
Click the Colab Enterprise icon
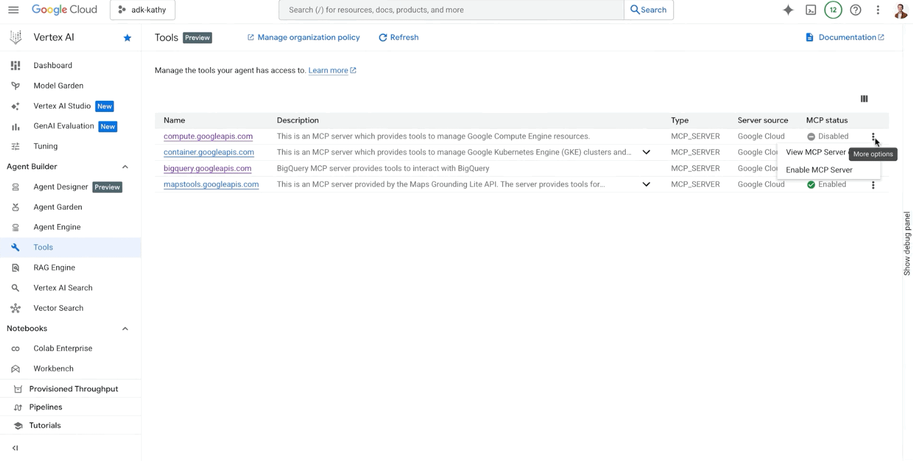16,349
